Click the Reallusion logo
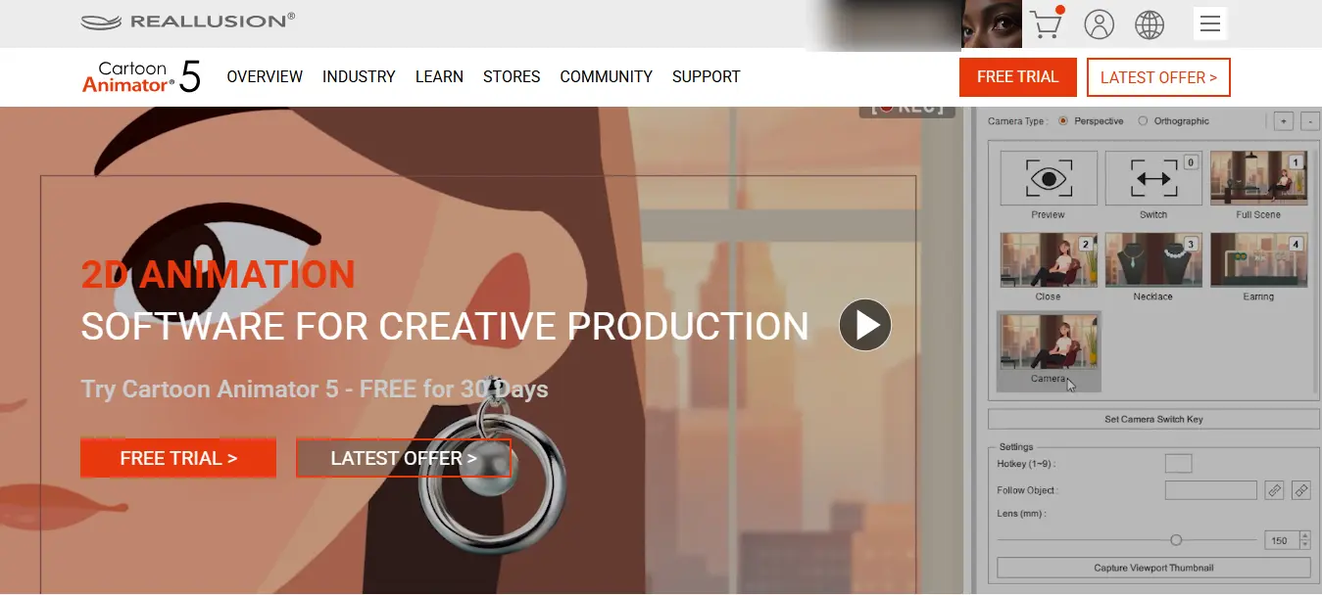The width and height of the screenshot is (1322, 595). pyautogui.click(x=187, y=21)
